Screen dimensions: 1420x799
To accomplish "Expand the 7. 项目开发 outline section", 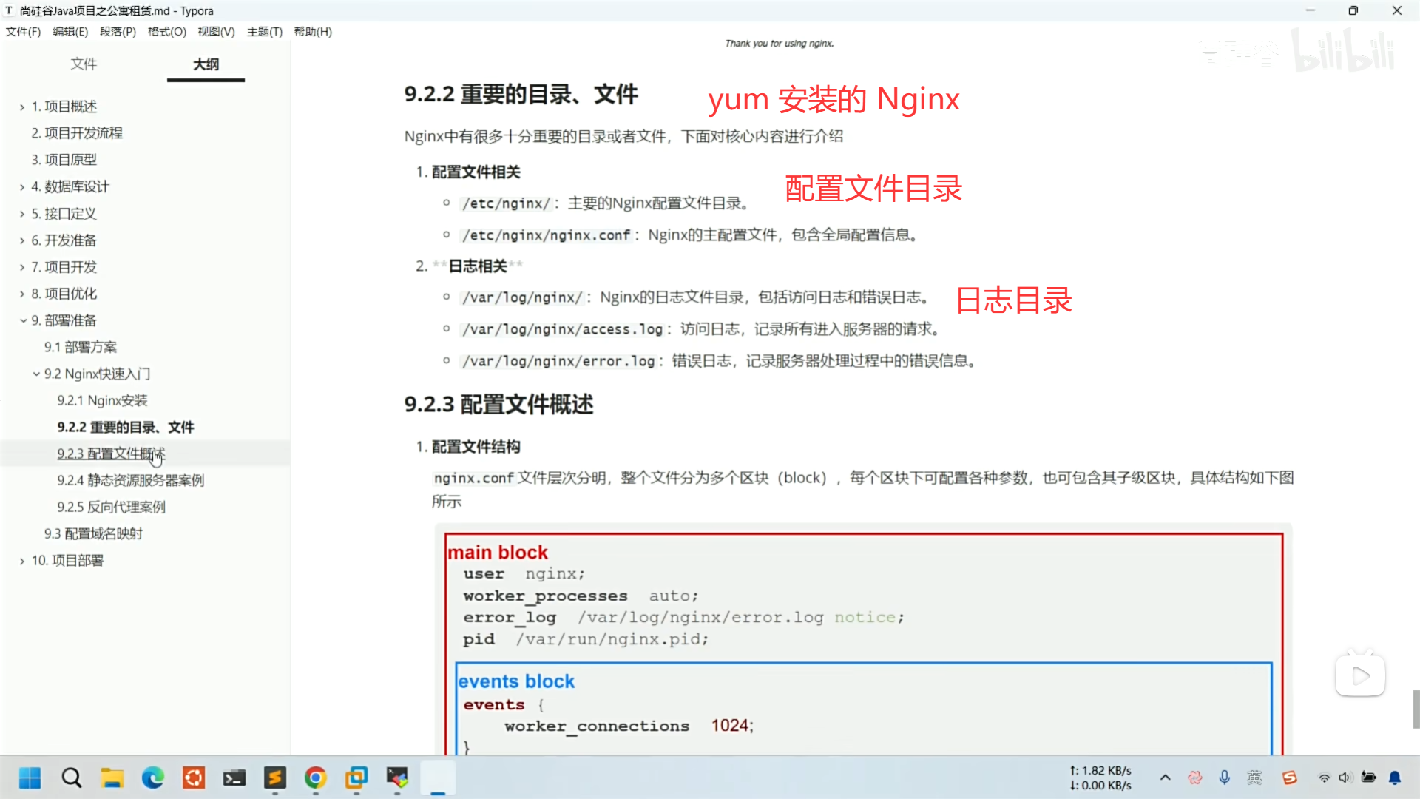I will click(23, 267).
